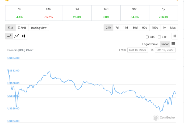184x123 pixels.
Task: Edit the From date Oct 14, 2020
Action: (x=138, y=50)
